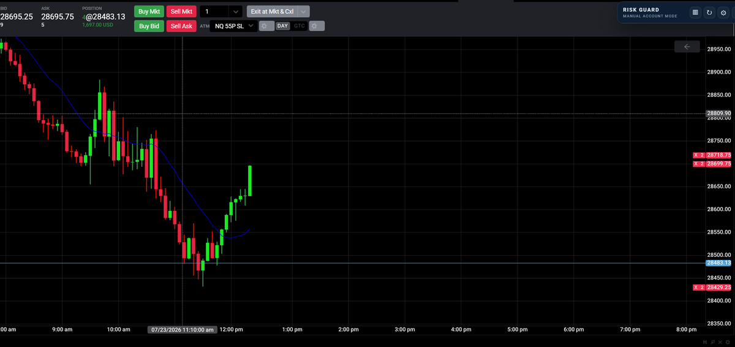The image size is (735, 347).
Task: Cancel the 28429.25 order via X
Action: point(696,288)
